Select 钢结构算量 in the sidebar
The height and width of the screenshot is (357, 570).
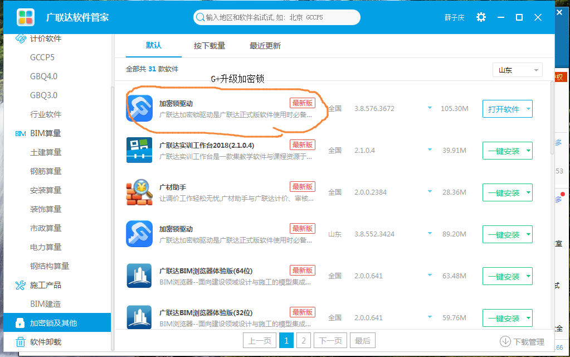50,266
